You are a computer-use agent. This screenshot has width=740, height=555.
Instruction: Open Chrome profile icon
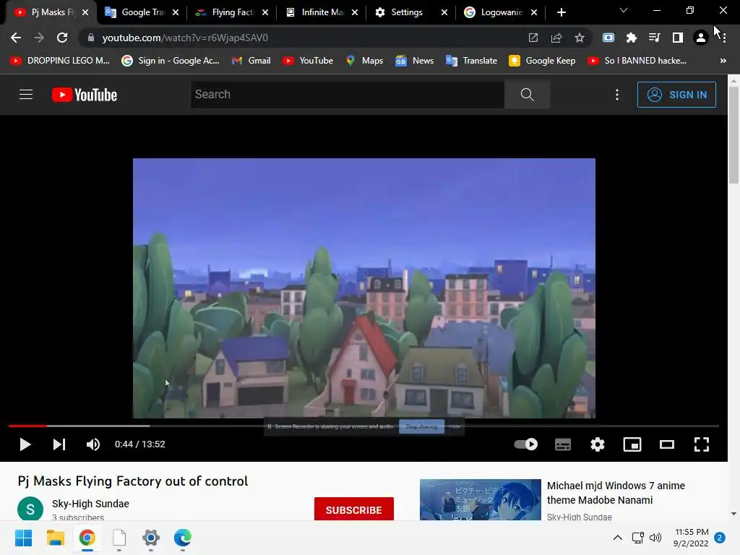[x=701, y=38]
